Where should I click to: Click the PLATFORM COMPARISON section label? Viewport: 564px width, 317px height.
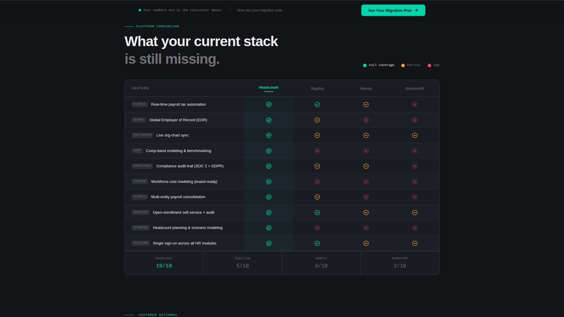click(x=157, y=26)
